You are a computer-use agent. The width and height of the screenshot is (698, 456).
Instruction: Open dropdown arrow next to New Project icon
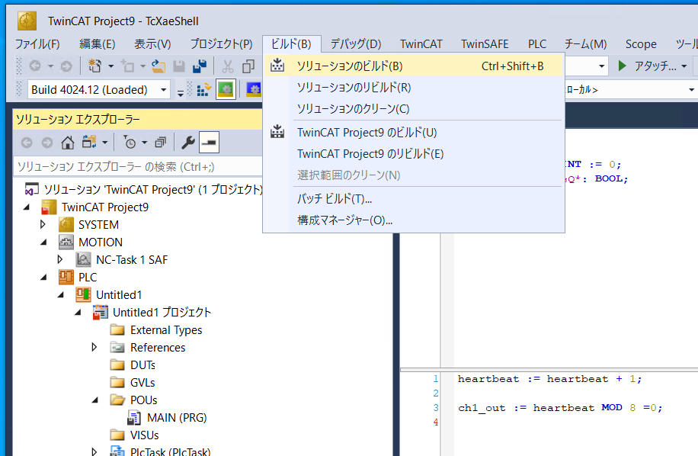click(x=110, y=66)
